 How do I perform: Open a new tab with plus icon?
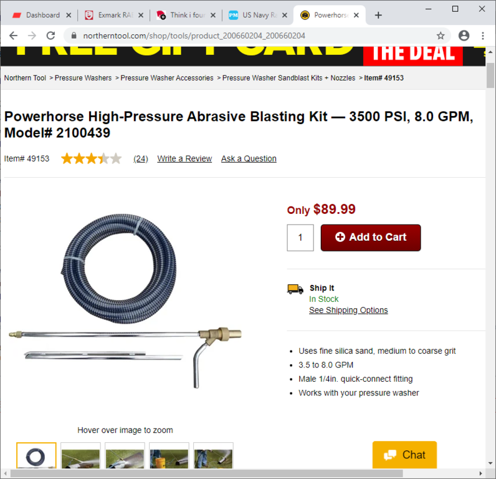378,15
